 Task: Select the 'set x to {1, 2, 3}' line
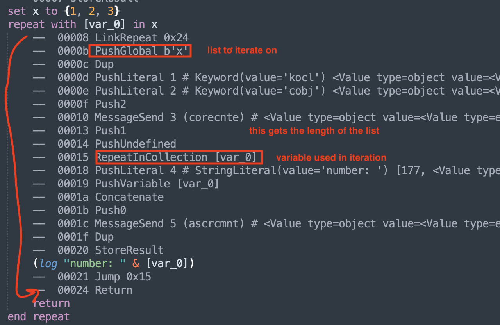[x=64, y=11]
